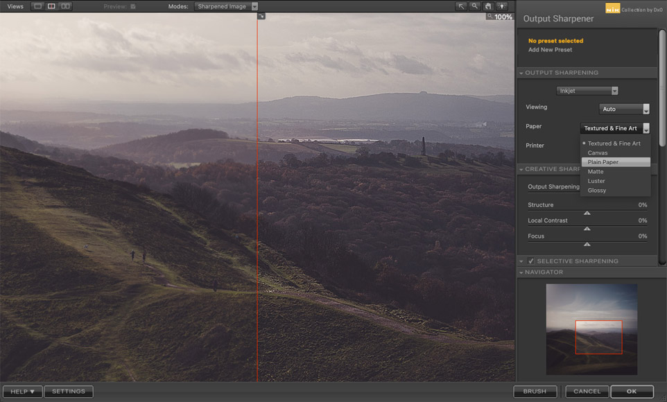Select Glossy in the paper menu
This screenshot has width=667, height=402.
[597, 191]
